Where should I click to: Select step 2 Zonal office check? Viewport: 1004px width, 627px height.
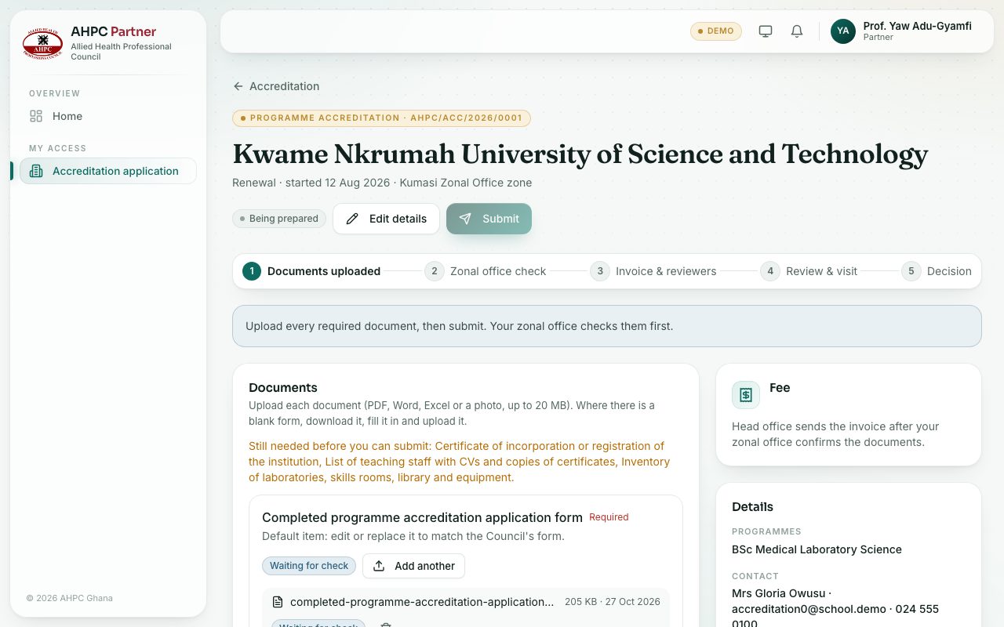[486, 271]
